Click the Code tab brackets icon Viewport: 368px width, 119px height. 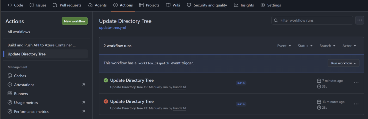click(x=10, y=5)
